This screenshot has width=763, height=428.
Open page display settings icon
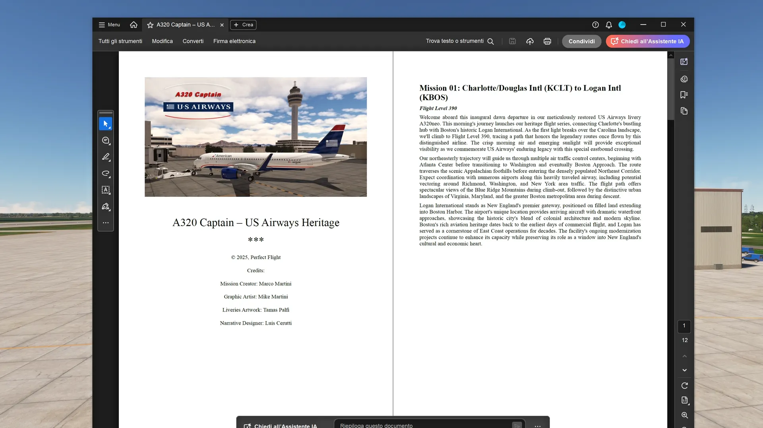684,400
